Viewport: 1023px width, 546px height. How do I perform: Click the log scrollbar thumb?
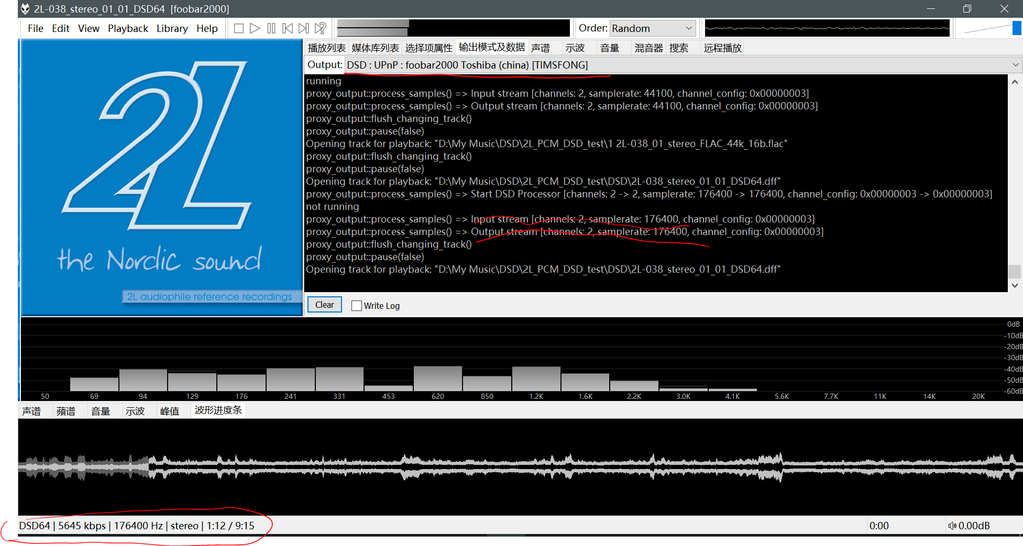(1015, 272)
